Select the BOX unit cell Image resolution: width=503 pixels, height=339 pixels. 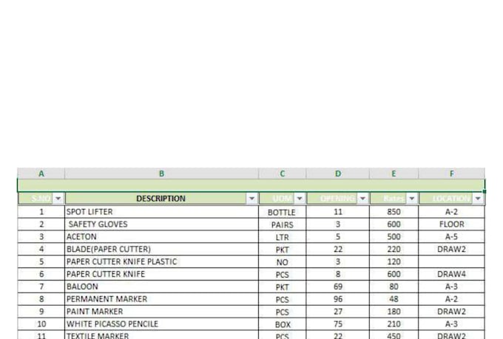pos(283,324)
